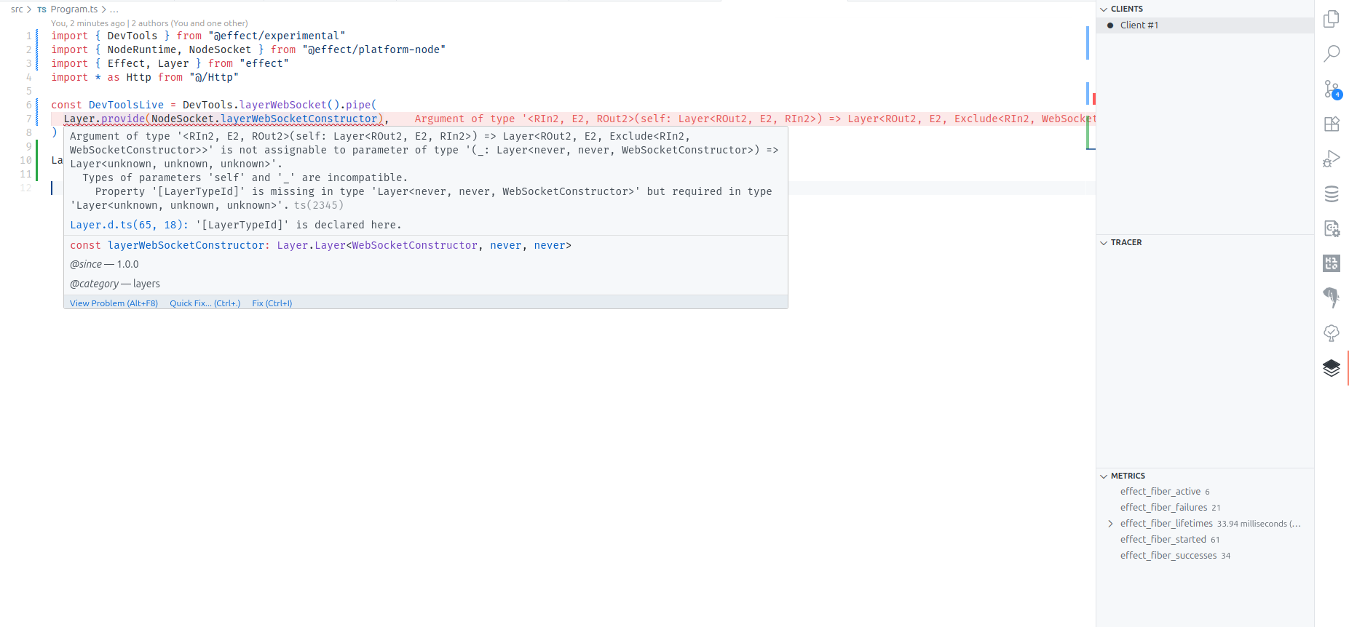The height and width of the screenshot is (627, 1349).
Task: Select Client #1 in the clients list
Action: click(1205, 25)
